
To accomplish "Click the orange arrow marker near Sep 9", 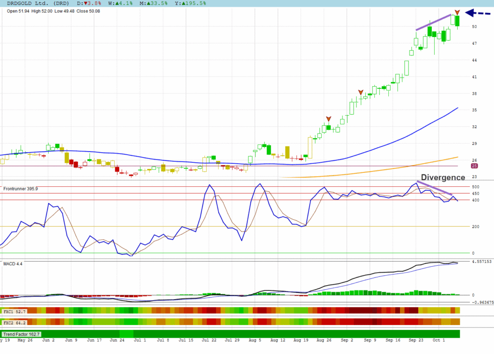I will (x=360, y=92).
